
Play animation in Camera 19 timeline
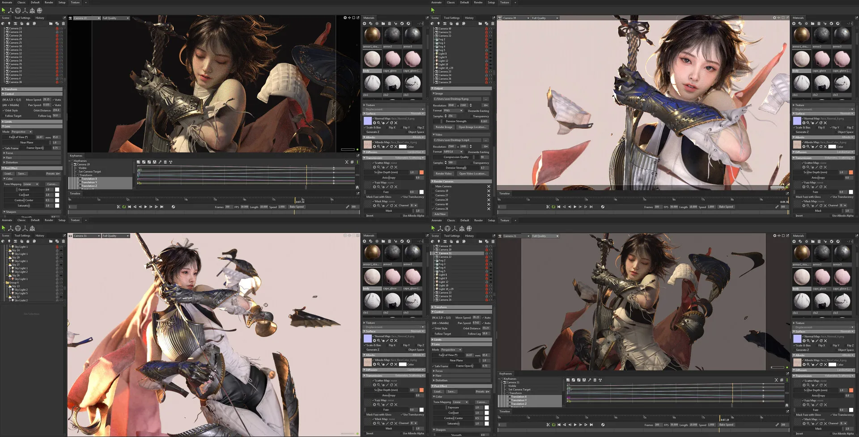(x=145, y=207)
